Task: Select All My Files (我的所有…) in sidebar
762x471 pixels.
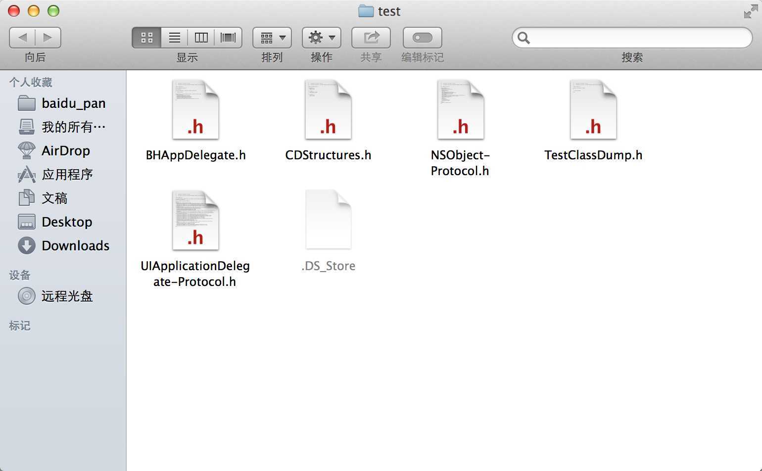Action: tap(63, 127)
